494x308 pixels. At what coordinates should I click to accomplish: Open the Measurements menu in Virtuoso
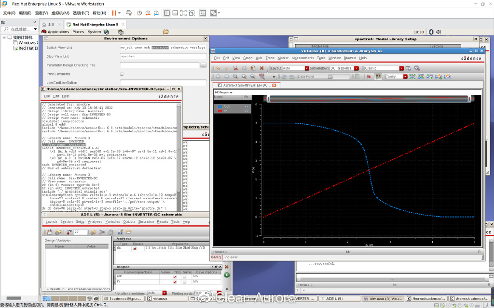click(x=302, y=58)
